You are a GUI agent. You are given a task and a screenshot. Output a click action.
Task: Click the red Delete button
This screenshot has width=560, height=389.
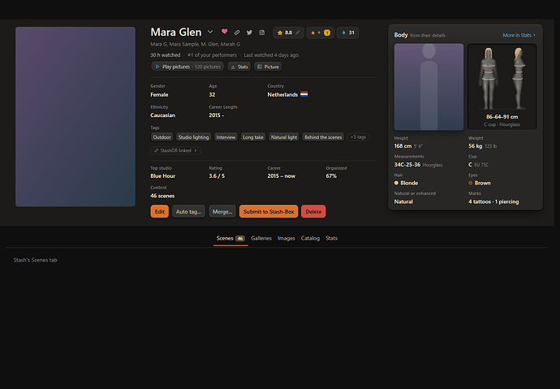pos(313,211)
